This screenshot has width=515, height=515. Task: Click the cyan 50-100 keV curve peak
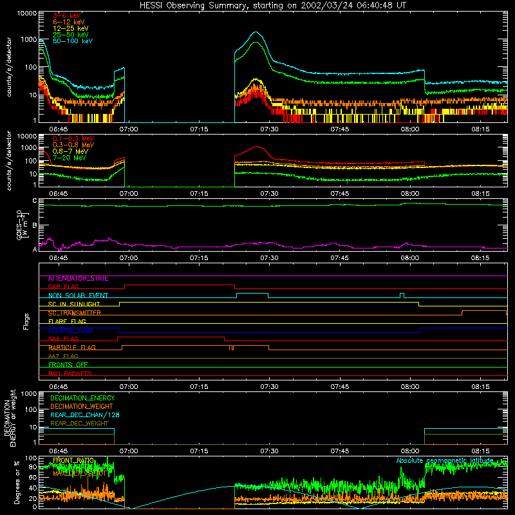click(256, 32)
